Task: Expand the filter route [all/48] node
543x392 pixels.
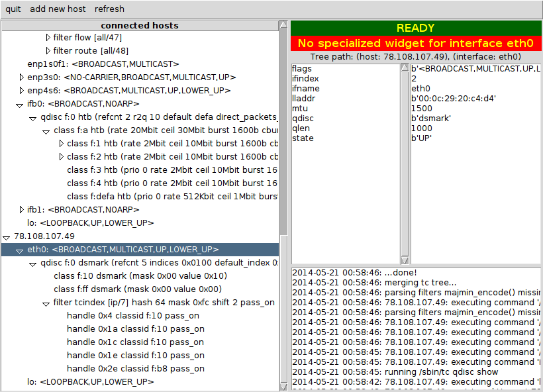Action: (48, 50)
